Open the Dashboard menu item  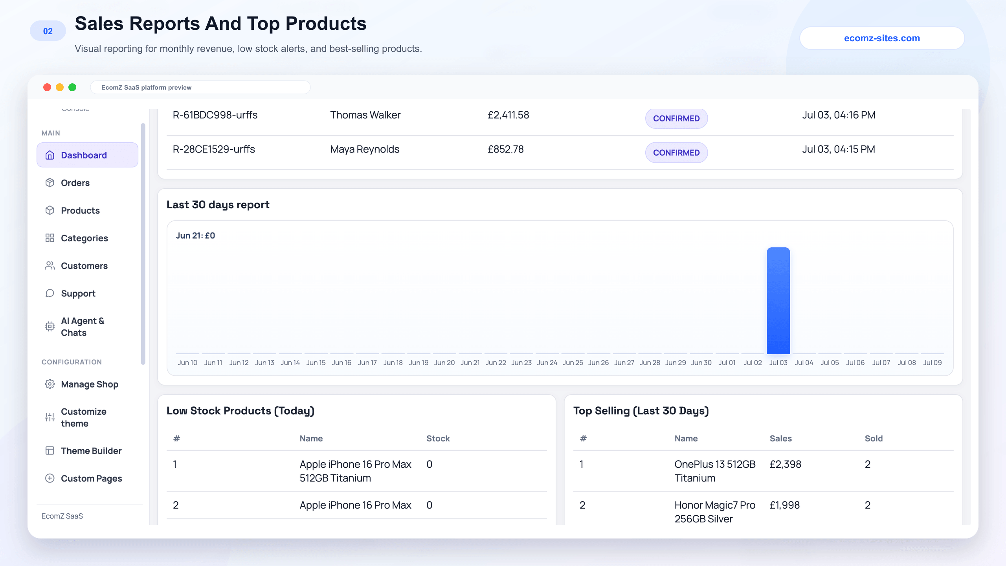[87, 155]
